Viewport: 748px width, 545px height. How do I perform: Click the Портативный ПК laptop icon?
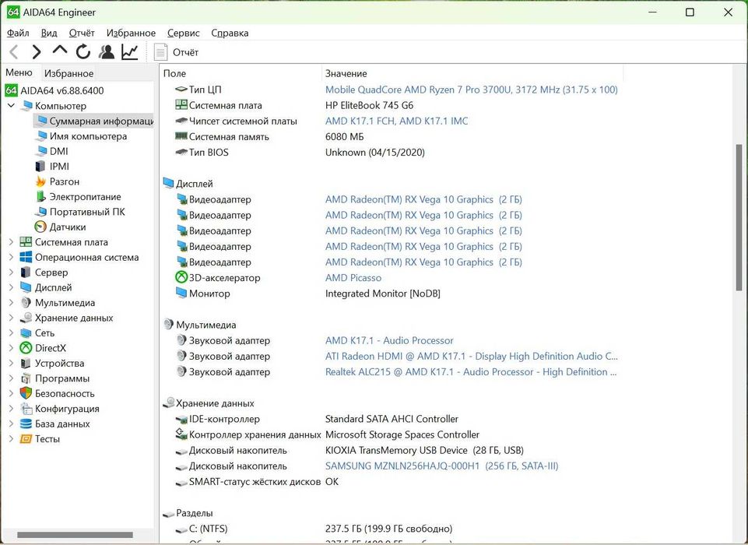[x=41, y=212]
